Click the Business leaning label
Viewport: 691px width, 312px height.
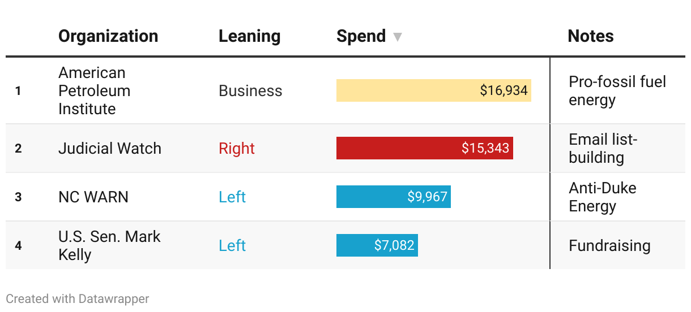pos(250,90)
